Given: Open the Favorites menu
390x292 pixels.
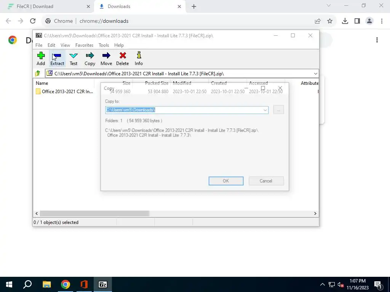Looking at the screenshot, I should pyautogui.click(x=84, y=45).
